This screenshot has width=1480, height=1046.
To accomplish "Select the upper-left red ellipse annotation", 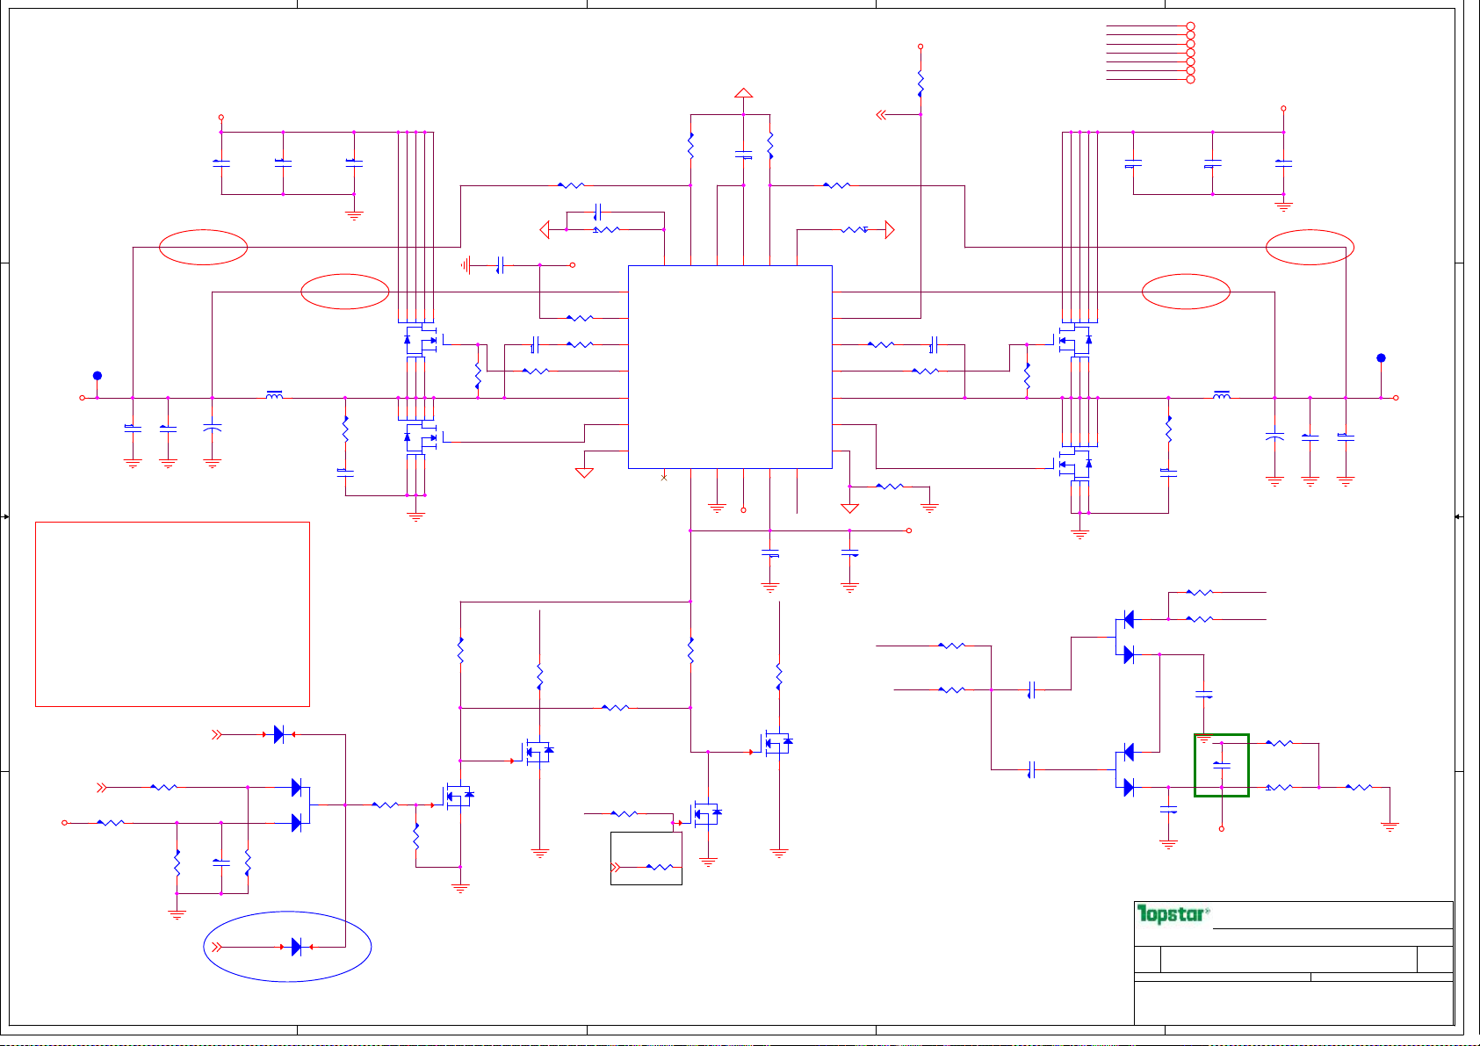I will pos(203,247).
